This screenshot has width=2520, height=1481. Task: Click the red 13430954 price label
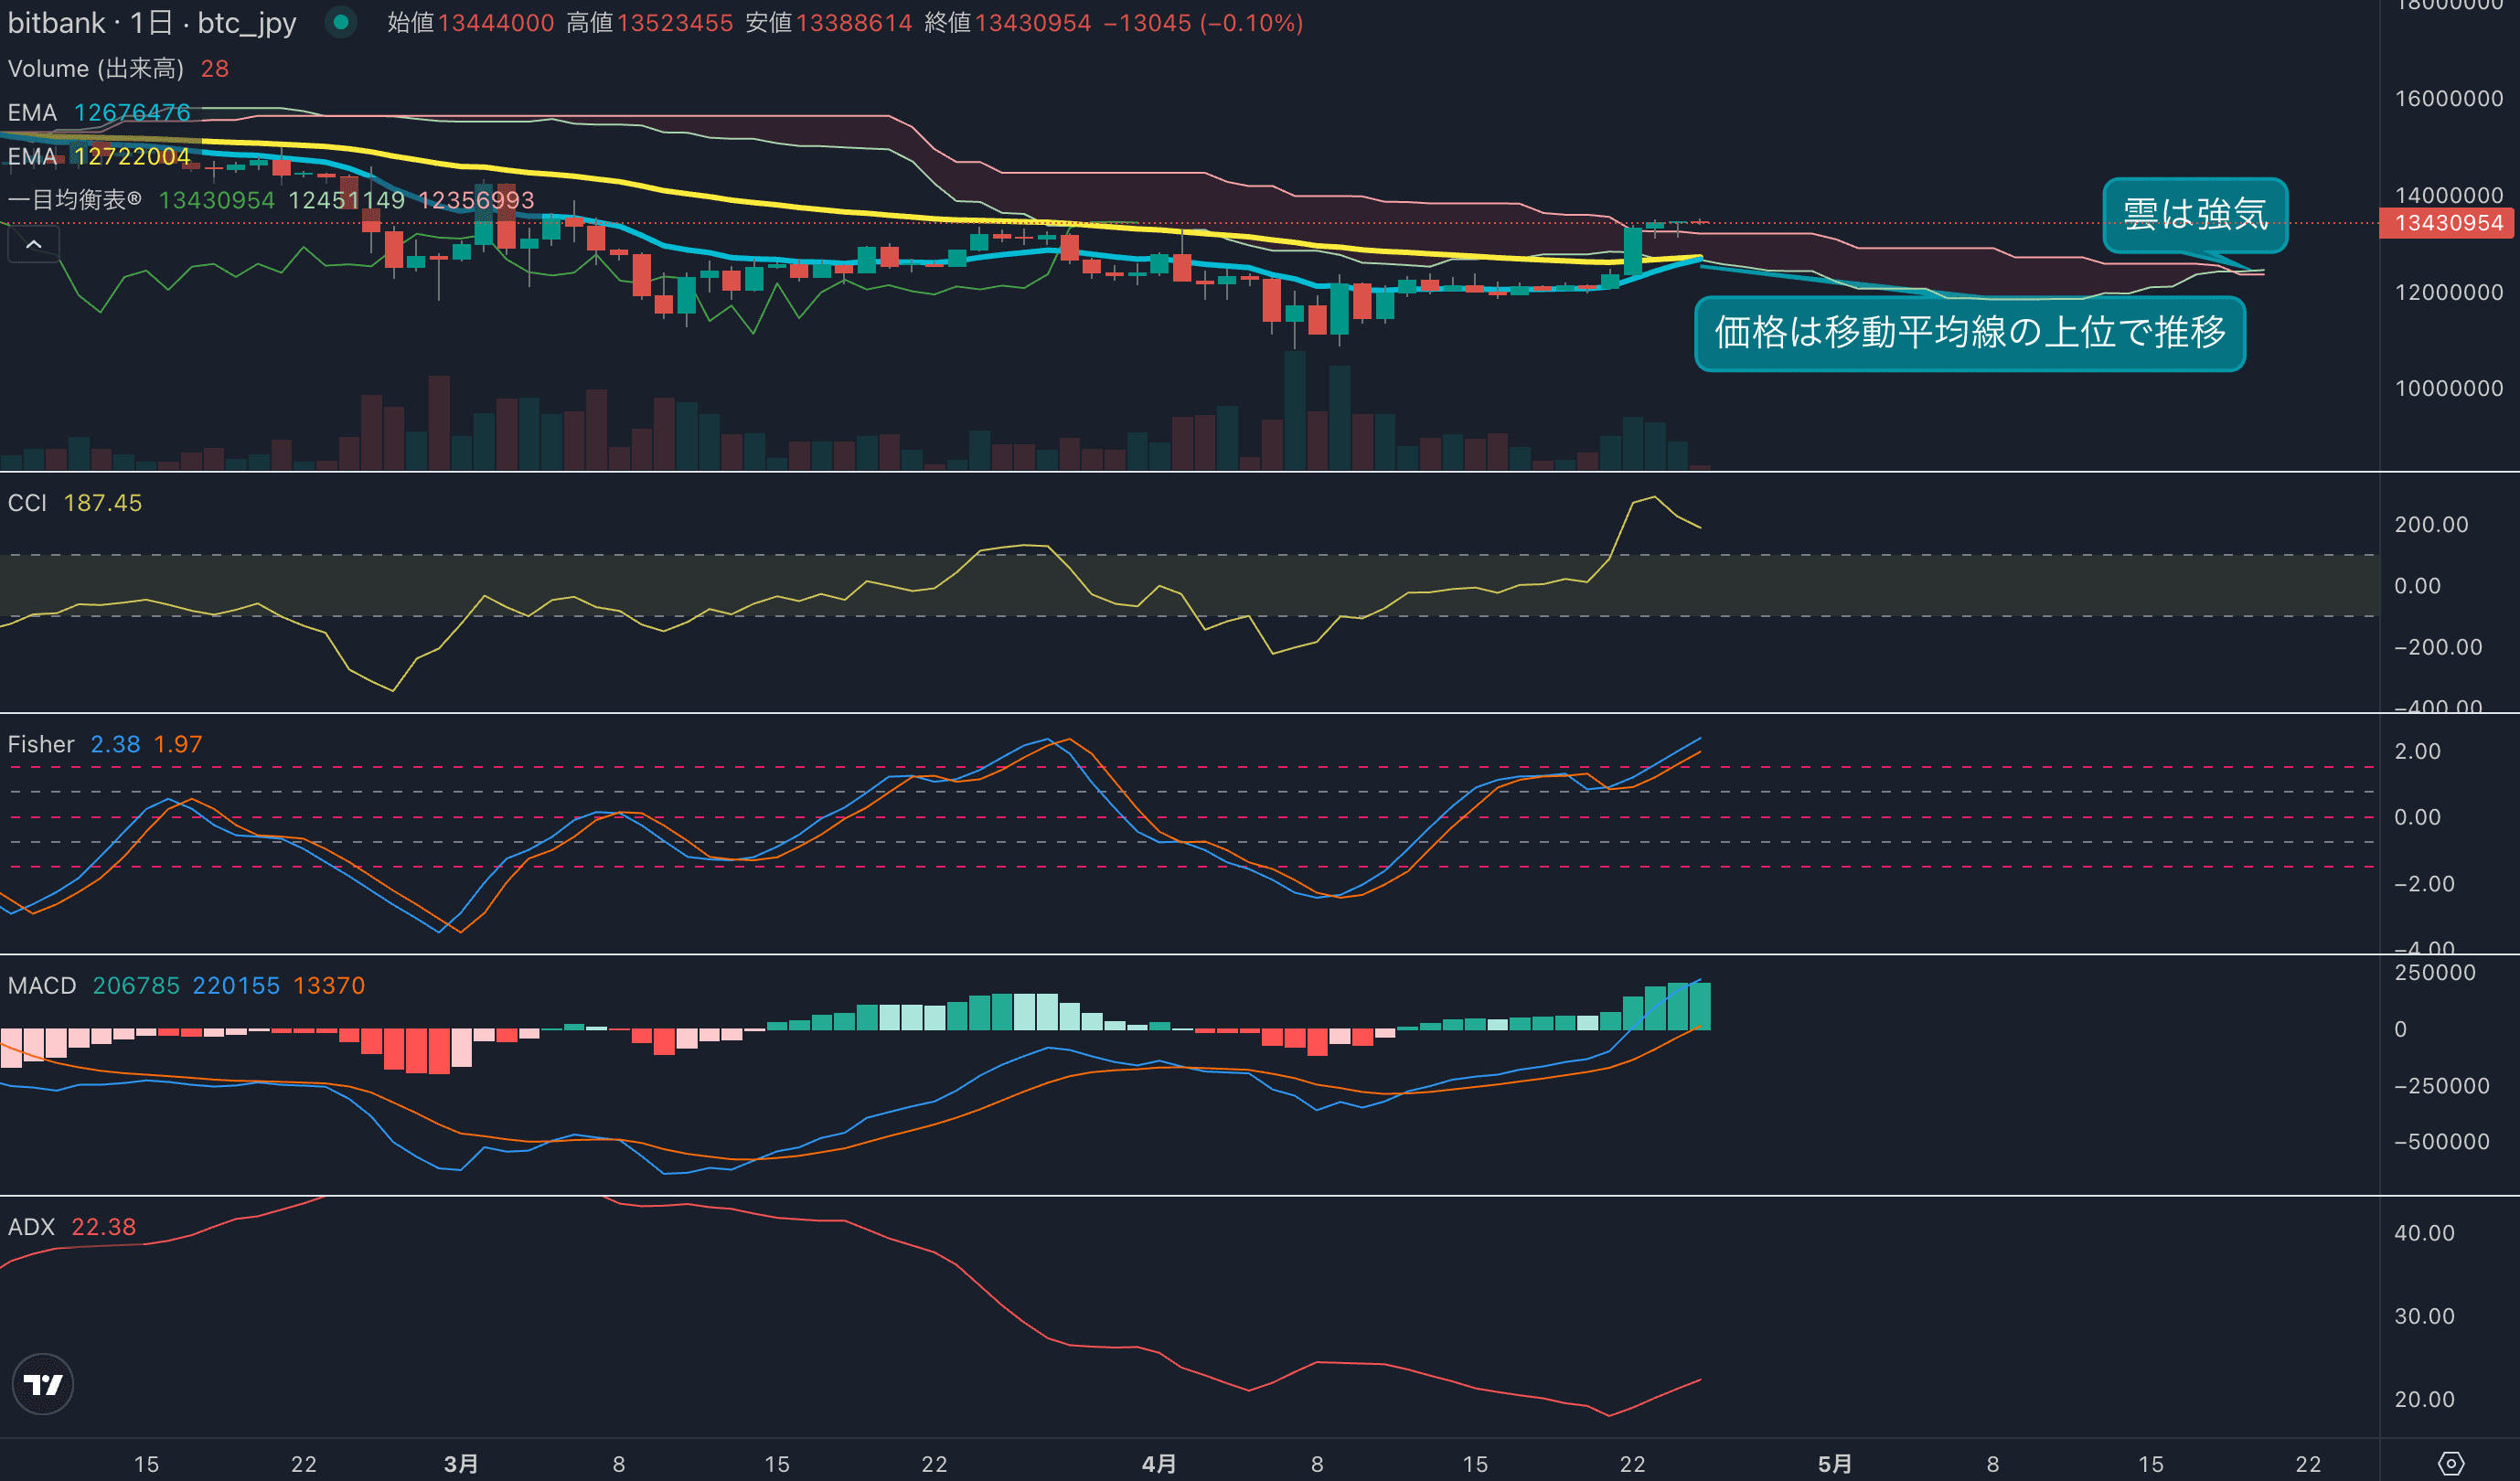pyautogui.click(x=2448, y=223)
